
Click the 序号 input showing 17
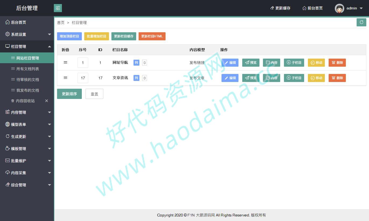[x=83, y=78]
